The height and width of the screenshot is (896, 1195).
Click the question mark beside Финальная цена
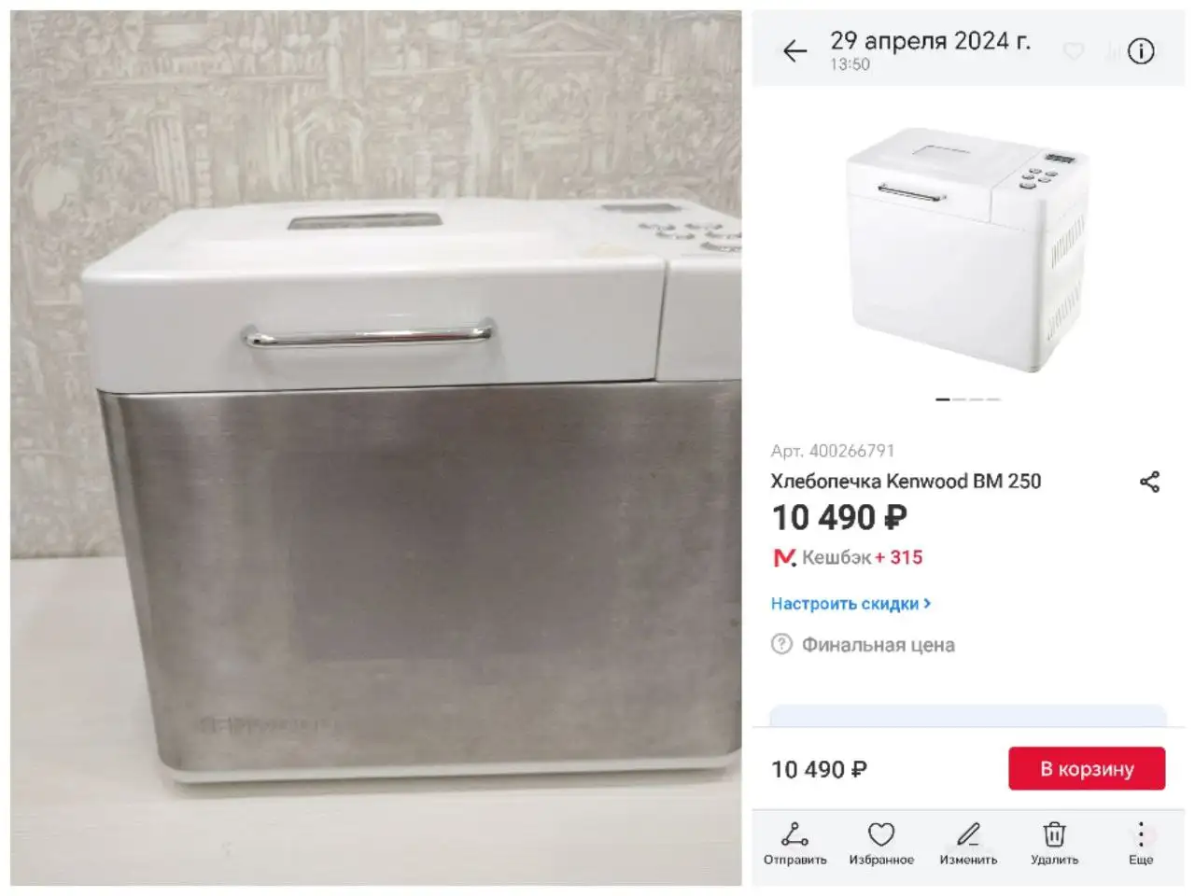(x=781, y=644)
